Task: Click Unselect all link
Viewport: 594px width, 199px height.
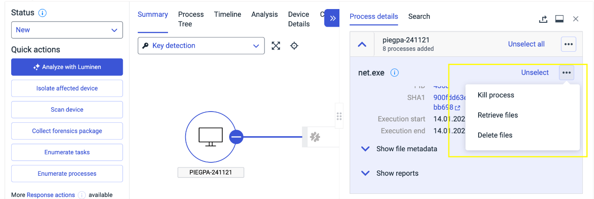Action: click(526, 44)
